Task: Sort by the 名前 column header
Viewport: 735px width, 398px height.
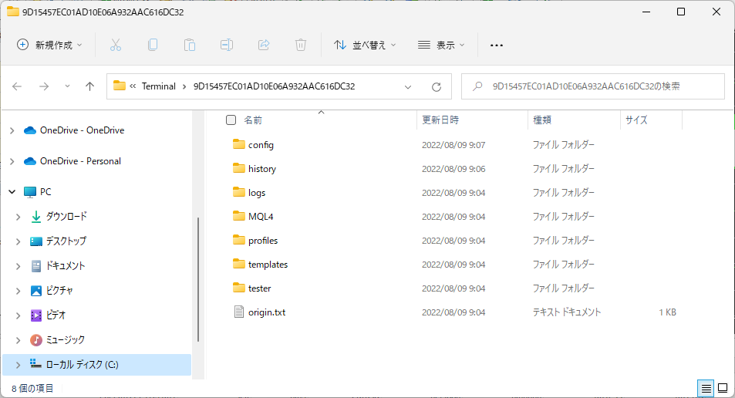Action: pos(253,120)
